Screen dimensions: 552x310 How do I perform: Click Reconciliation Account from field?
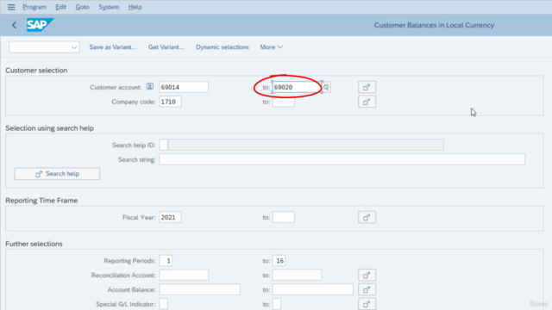184,276
